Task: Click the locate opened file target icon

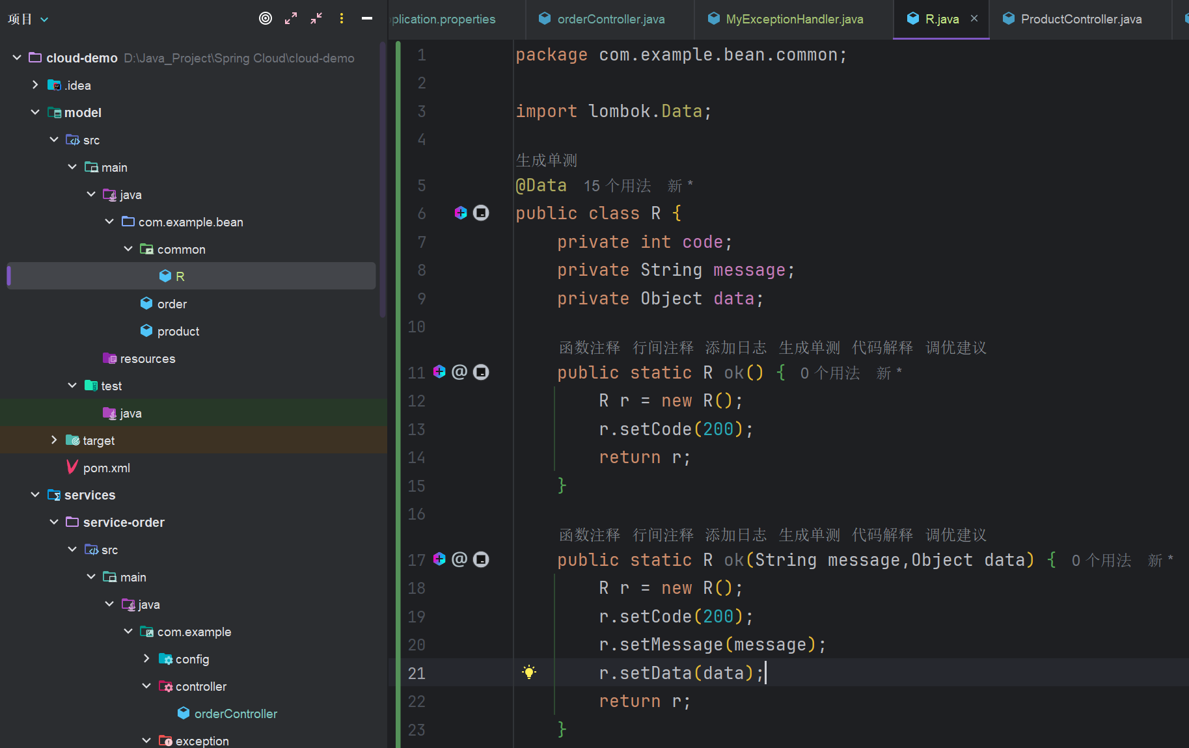Action: 266,18
